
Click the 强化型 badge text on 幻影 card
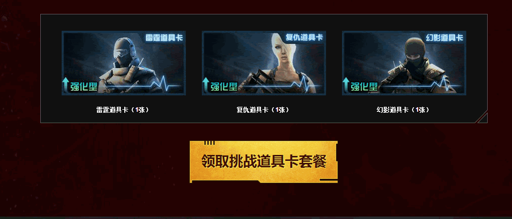363,87
